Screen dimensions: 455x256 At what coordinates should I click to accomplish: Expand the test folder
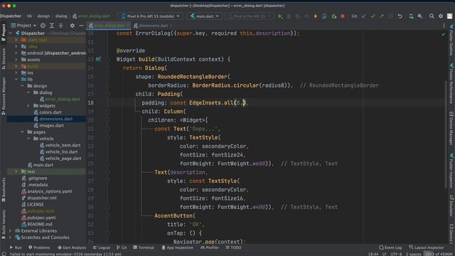16,171
